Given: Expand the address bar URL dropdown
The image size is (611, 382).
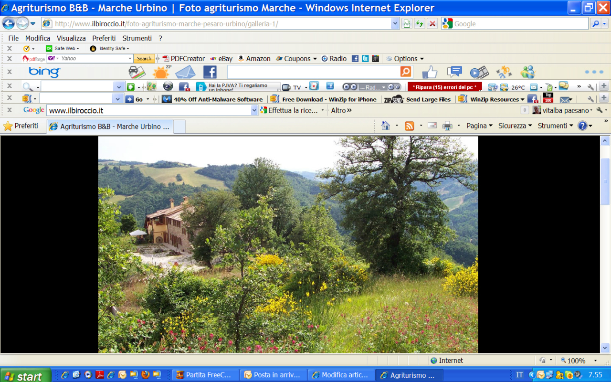Looking at the screenshot, I should point(395,23).
